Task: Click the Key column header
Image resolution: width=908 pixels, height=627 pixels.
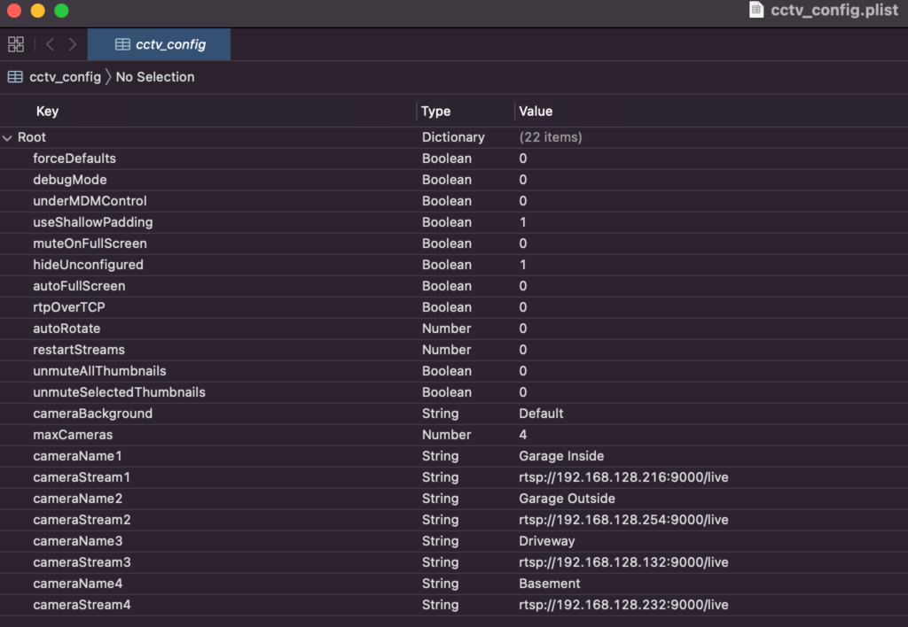Action: tap(47, 112)
